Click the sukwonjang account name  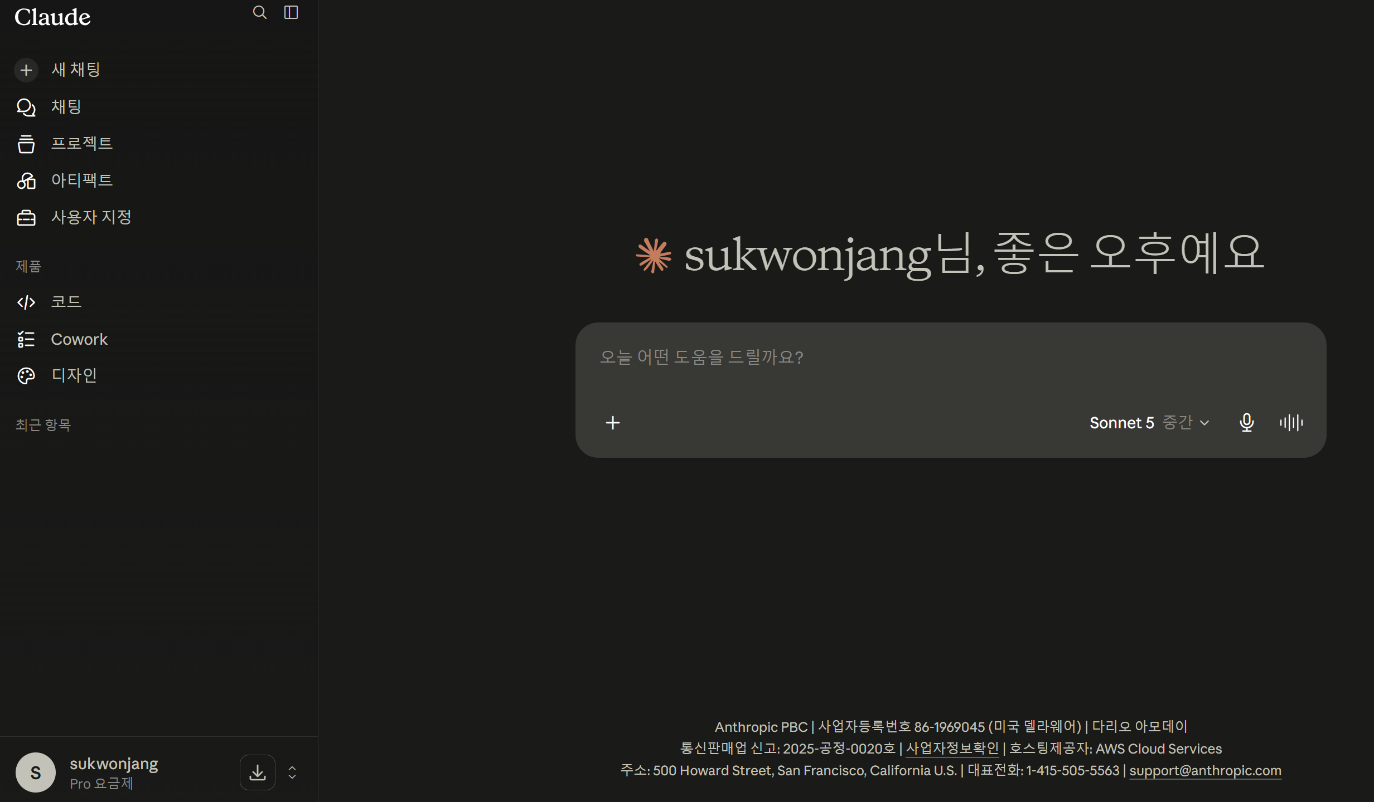(114, 764)
